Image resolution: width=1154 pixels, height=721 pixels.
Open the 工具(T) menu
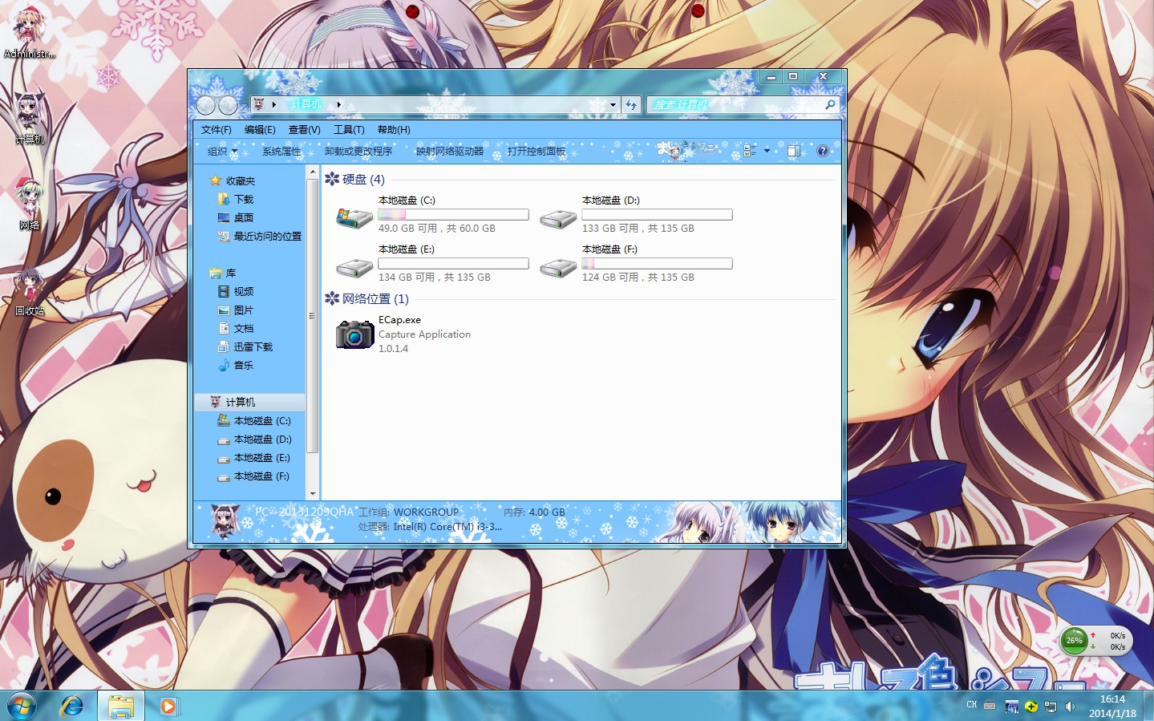349,130
